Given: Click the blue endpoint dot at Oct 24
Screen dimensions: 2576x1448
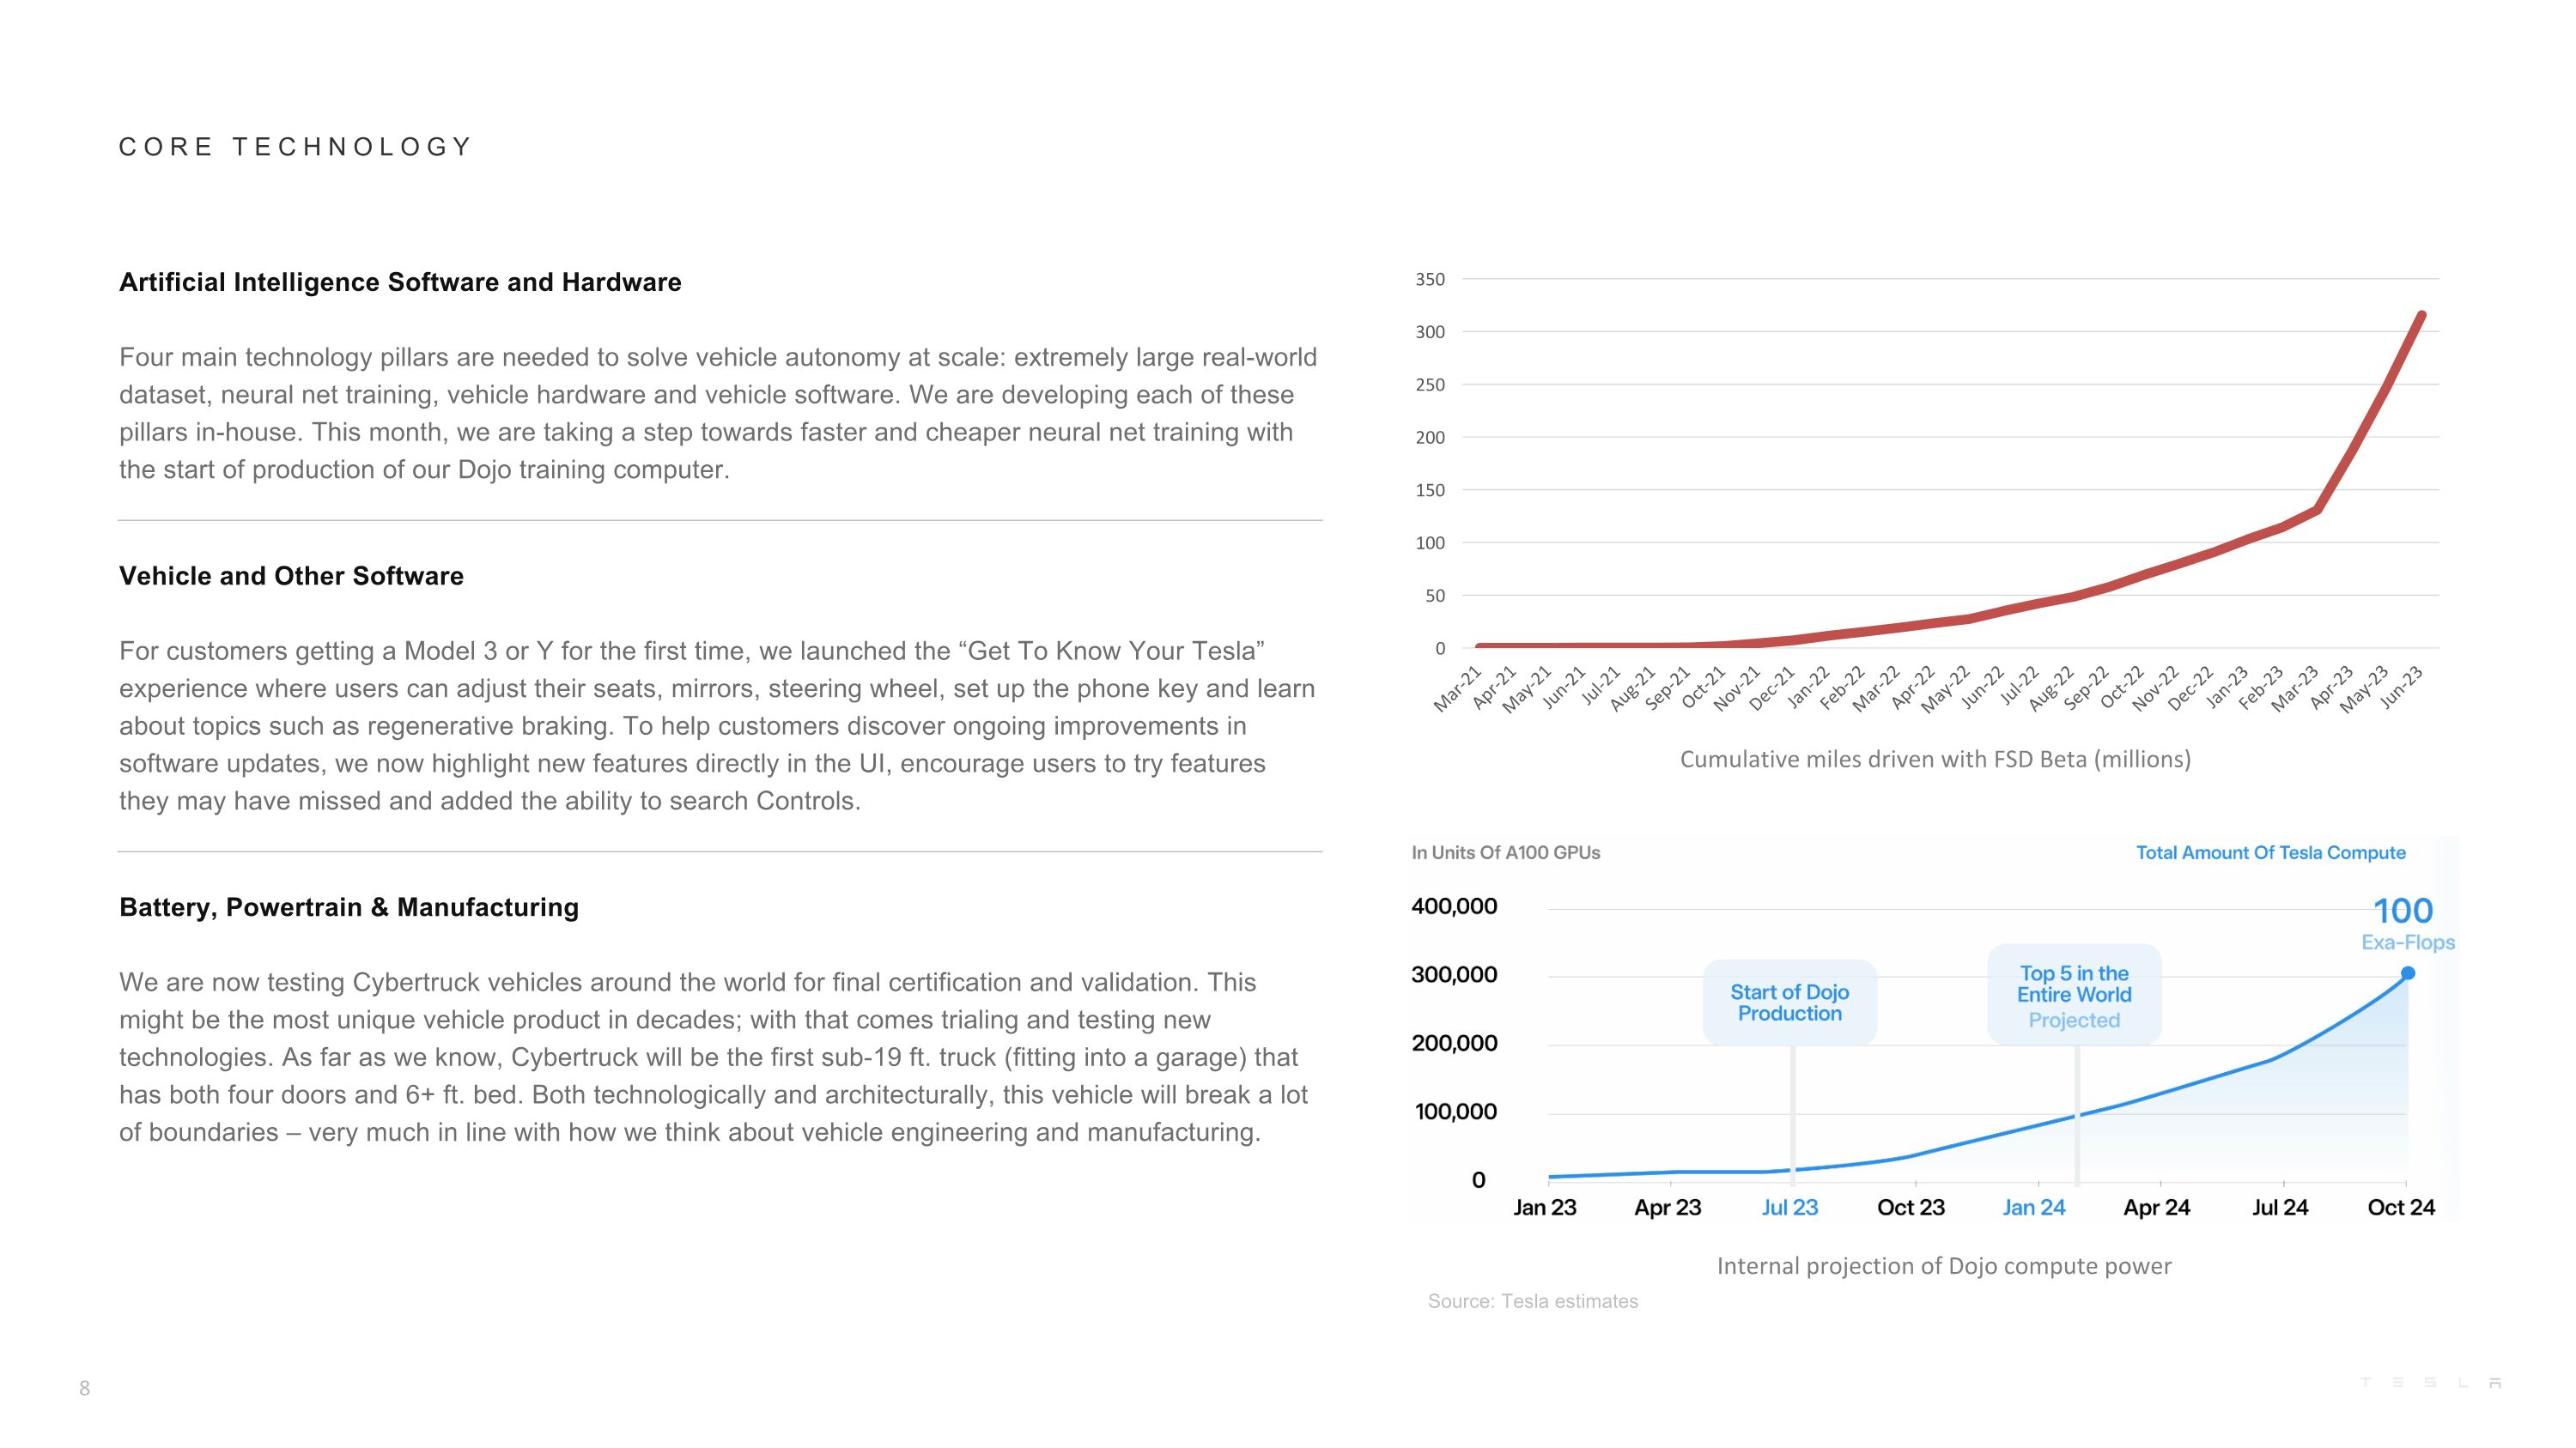Looking at the screenshot, I should coord(2408,973).
